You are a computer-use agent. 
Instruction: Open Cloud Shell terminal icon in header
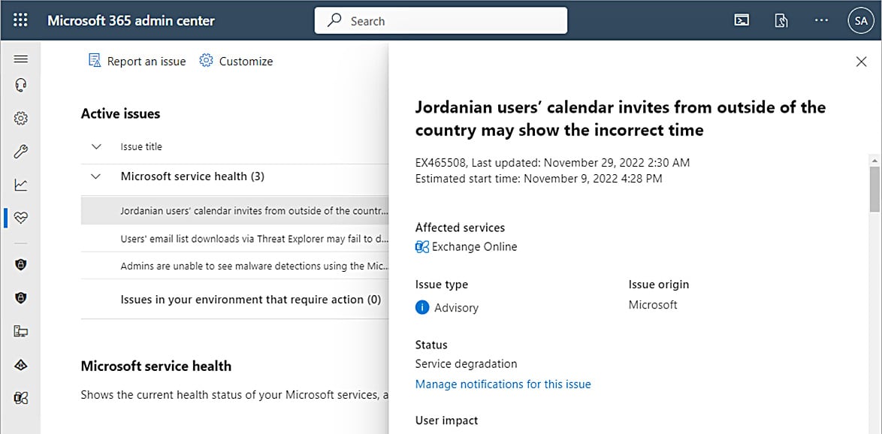pyautogui.click(x=742, y=21)
